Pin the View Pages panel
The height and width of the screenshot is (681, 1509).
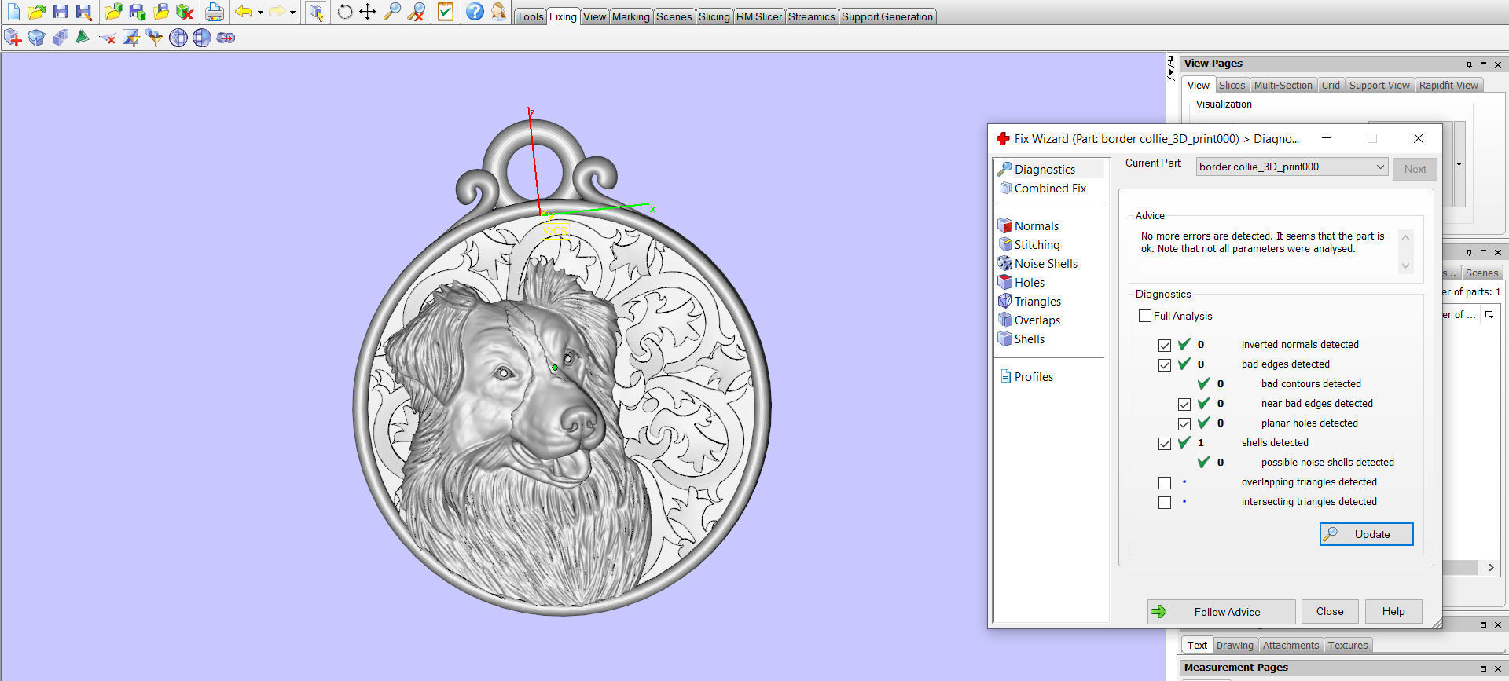1469,64
